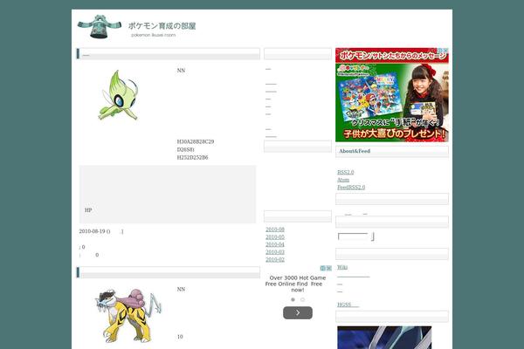Click the Hot Game ad info icon
Screen dimensions: 524x349
323,268
